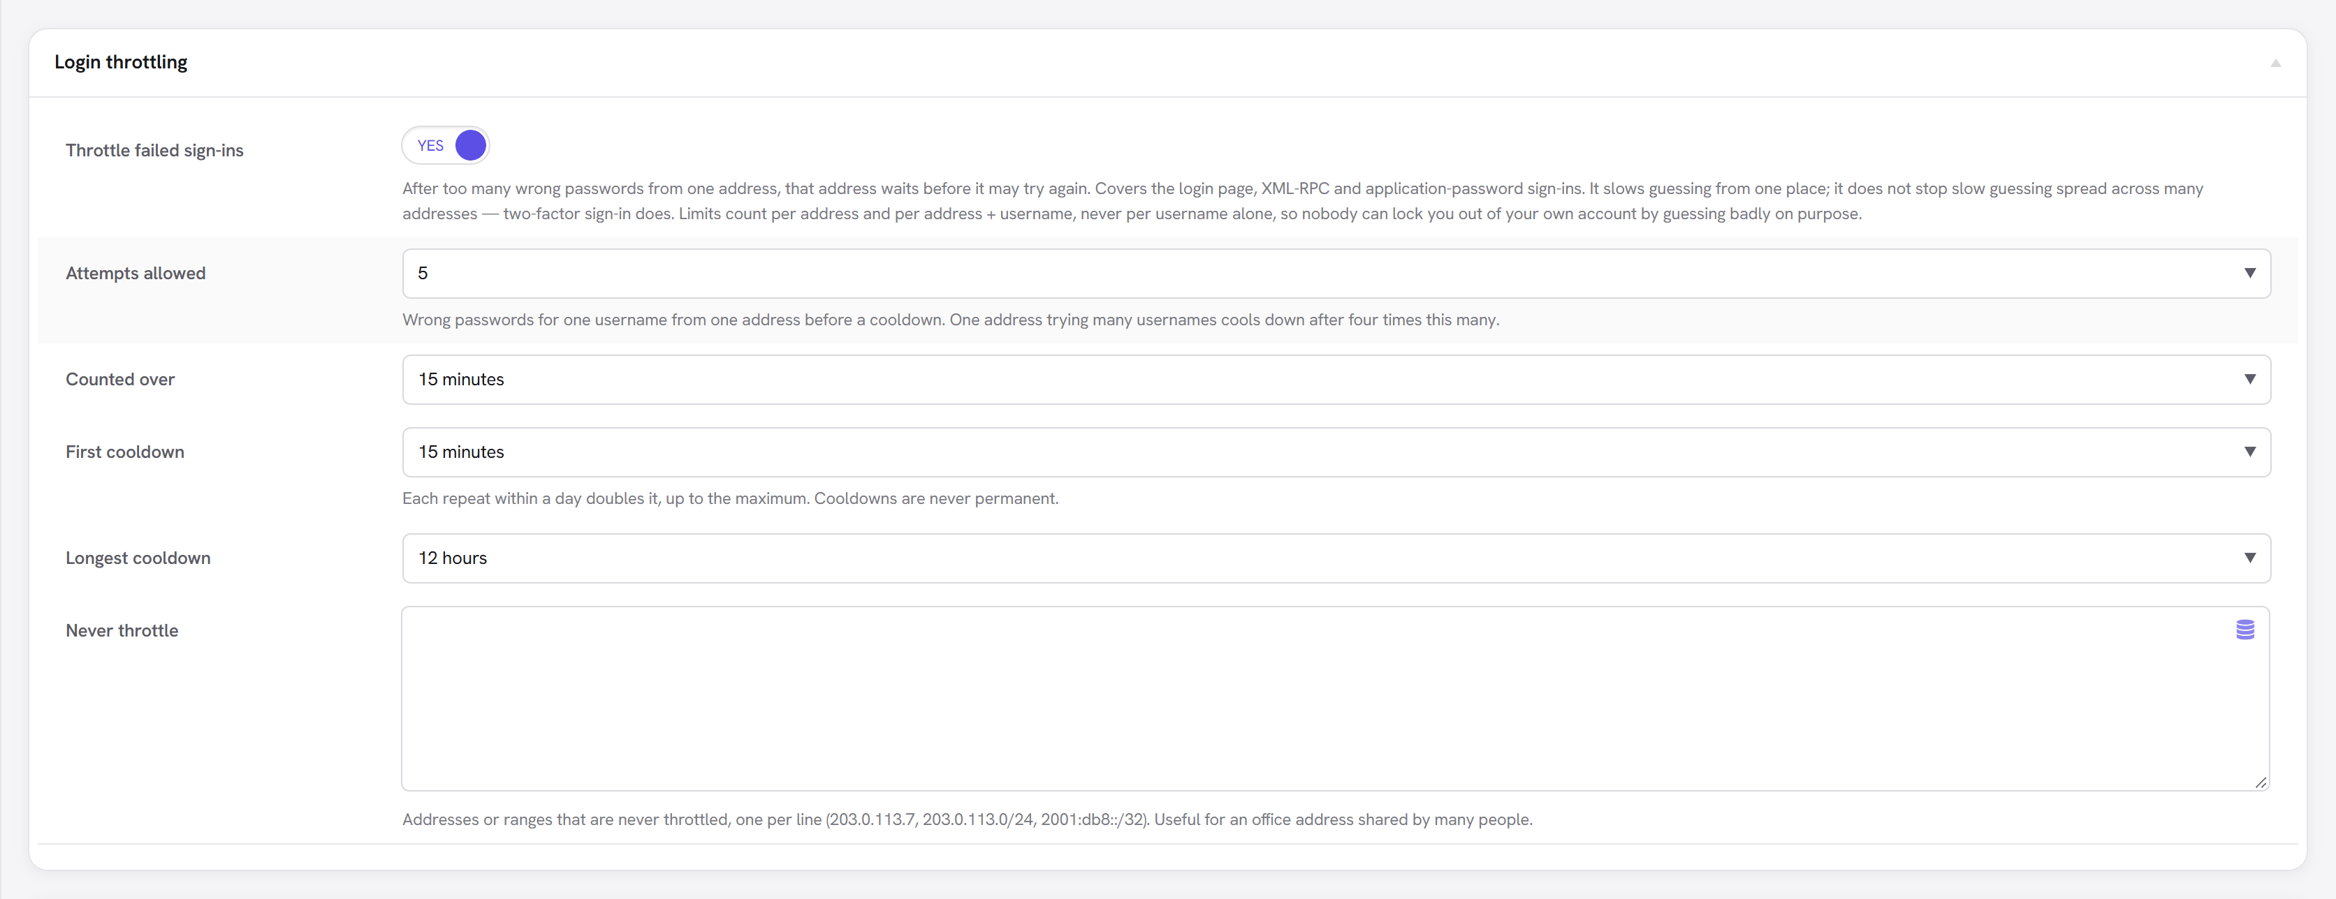
Task: Click the Never throttle label
Action: click(x=122, y=630)
